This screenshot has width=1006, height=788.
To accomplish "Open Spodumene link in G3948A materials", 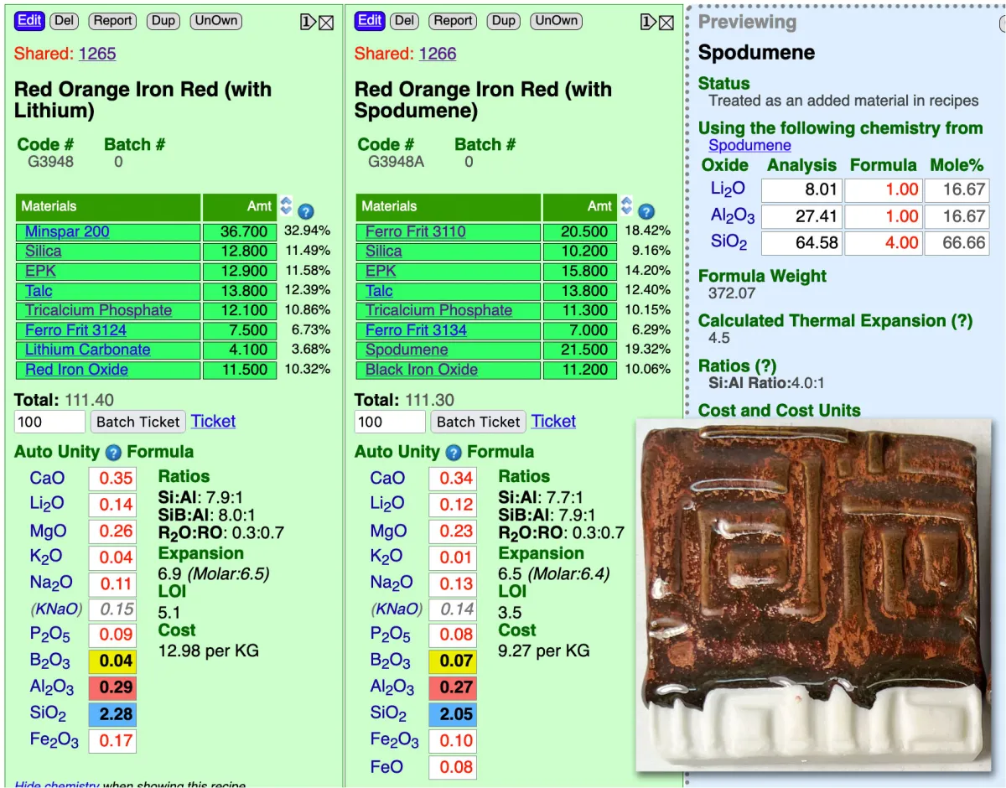I will (x=407, y=350).
